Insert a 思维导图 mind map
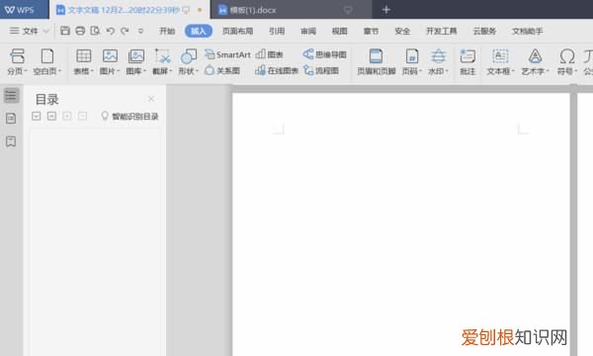 [325, 54]
